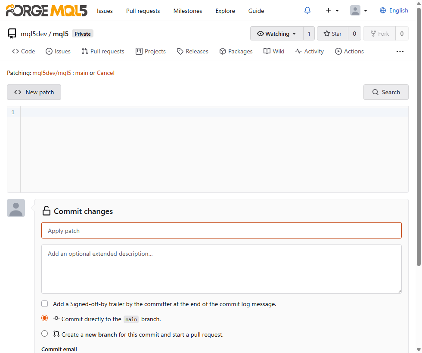Screen dimensions: 422x353
Task: Open Explore in top navigation
Action: (x=225, y=11)
